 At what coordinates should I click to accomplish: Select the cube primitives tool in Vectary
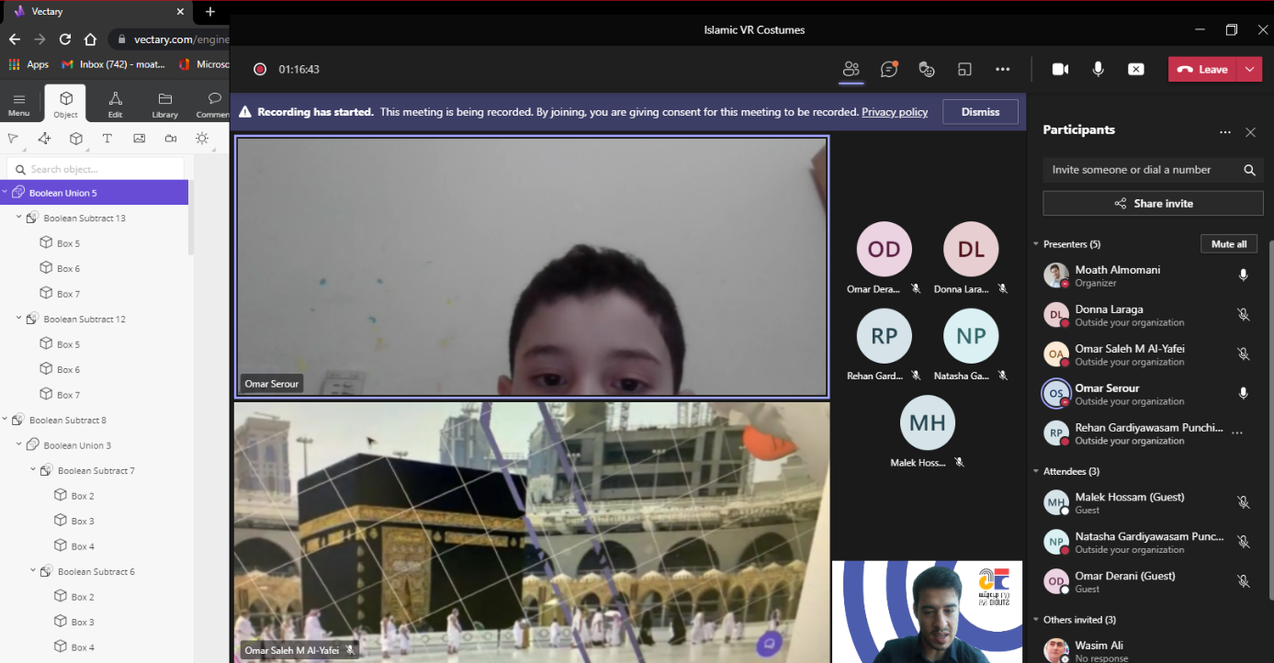(x=76, y=139)
